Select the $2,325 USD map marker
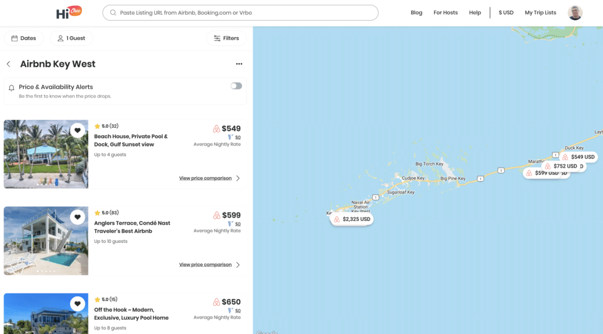This screenshot has width=603, height=334. pyautogui.click(x=352, y=219)
